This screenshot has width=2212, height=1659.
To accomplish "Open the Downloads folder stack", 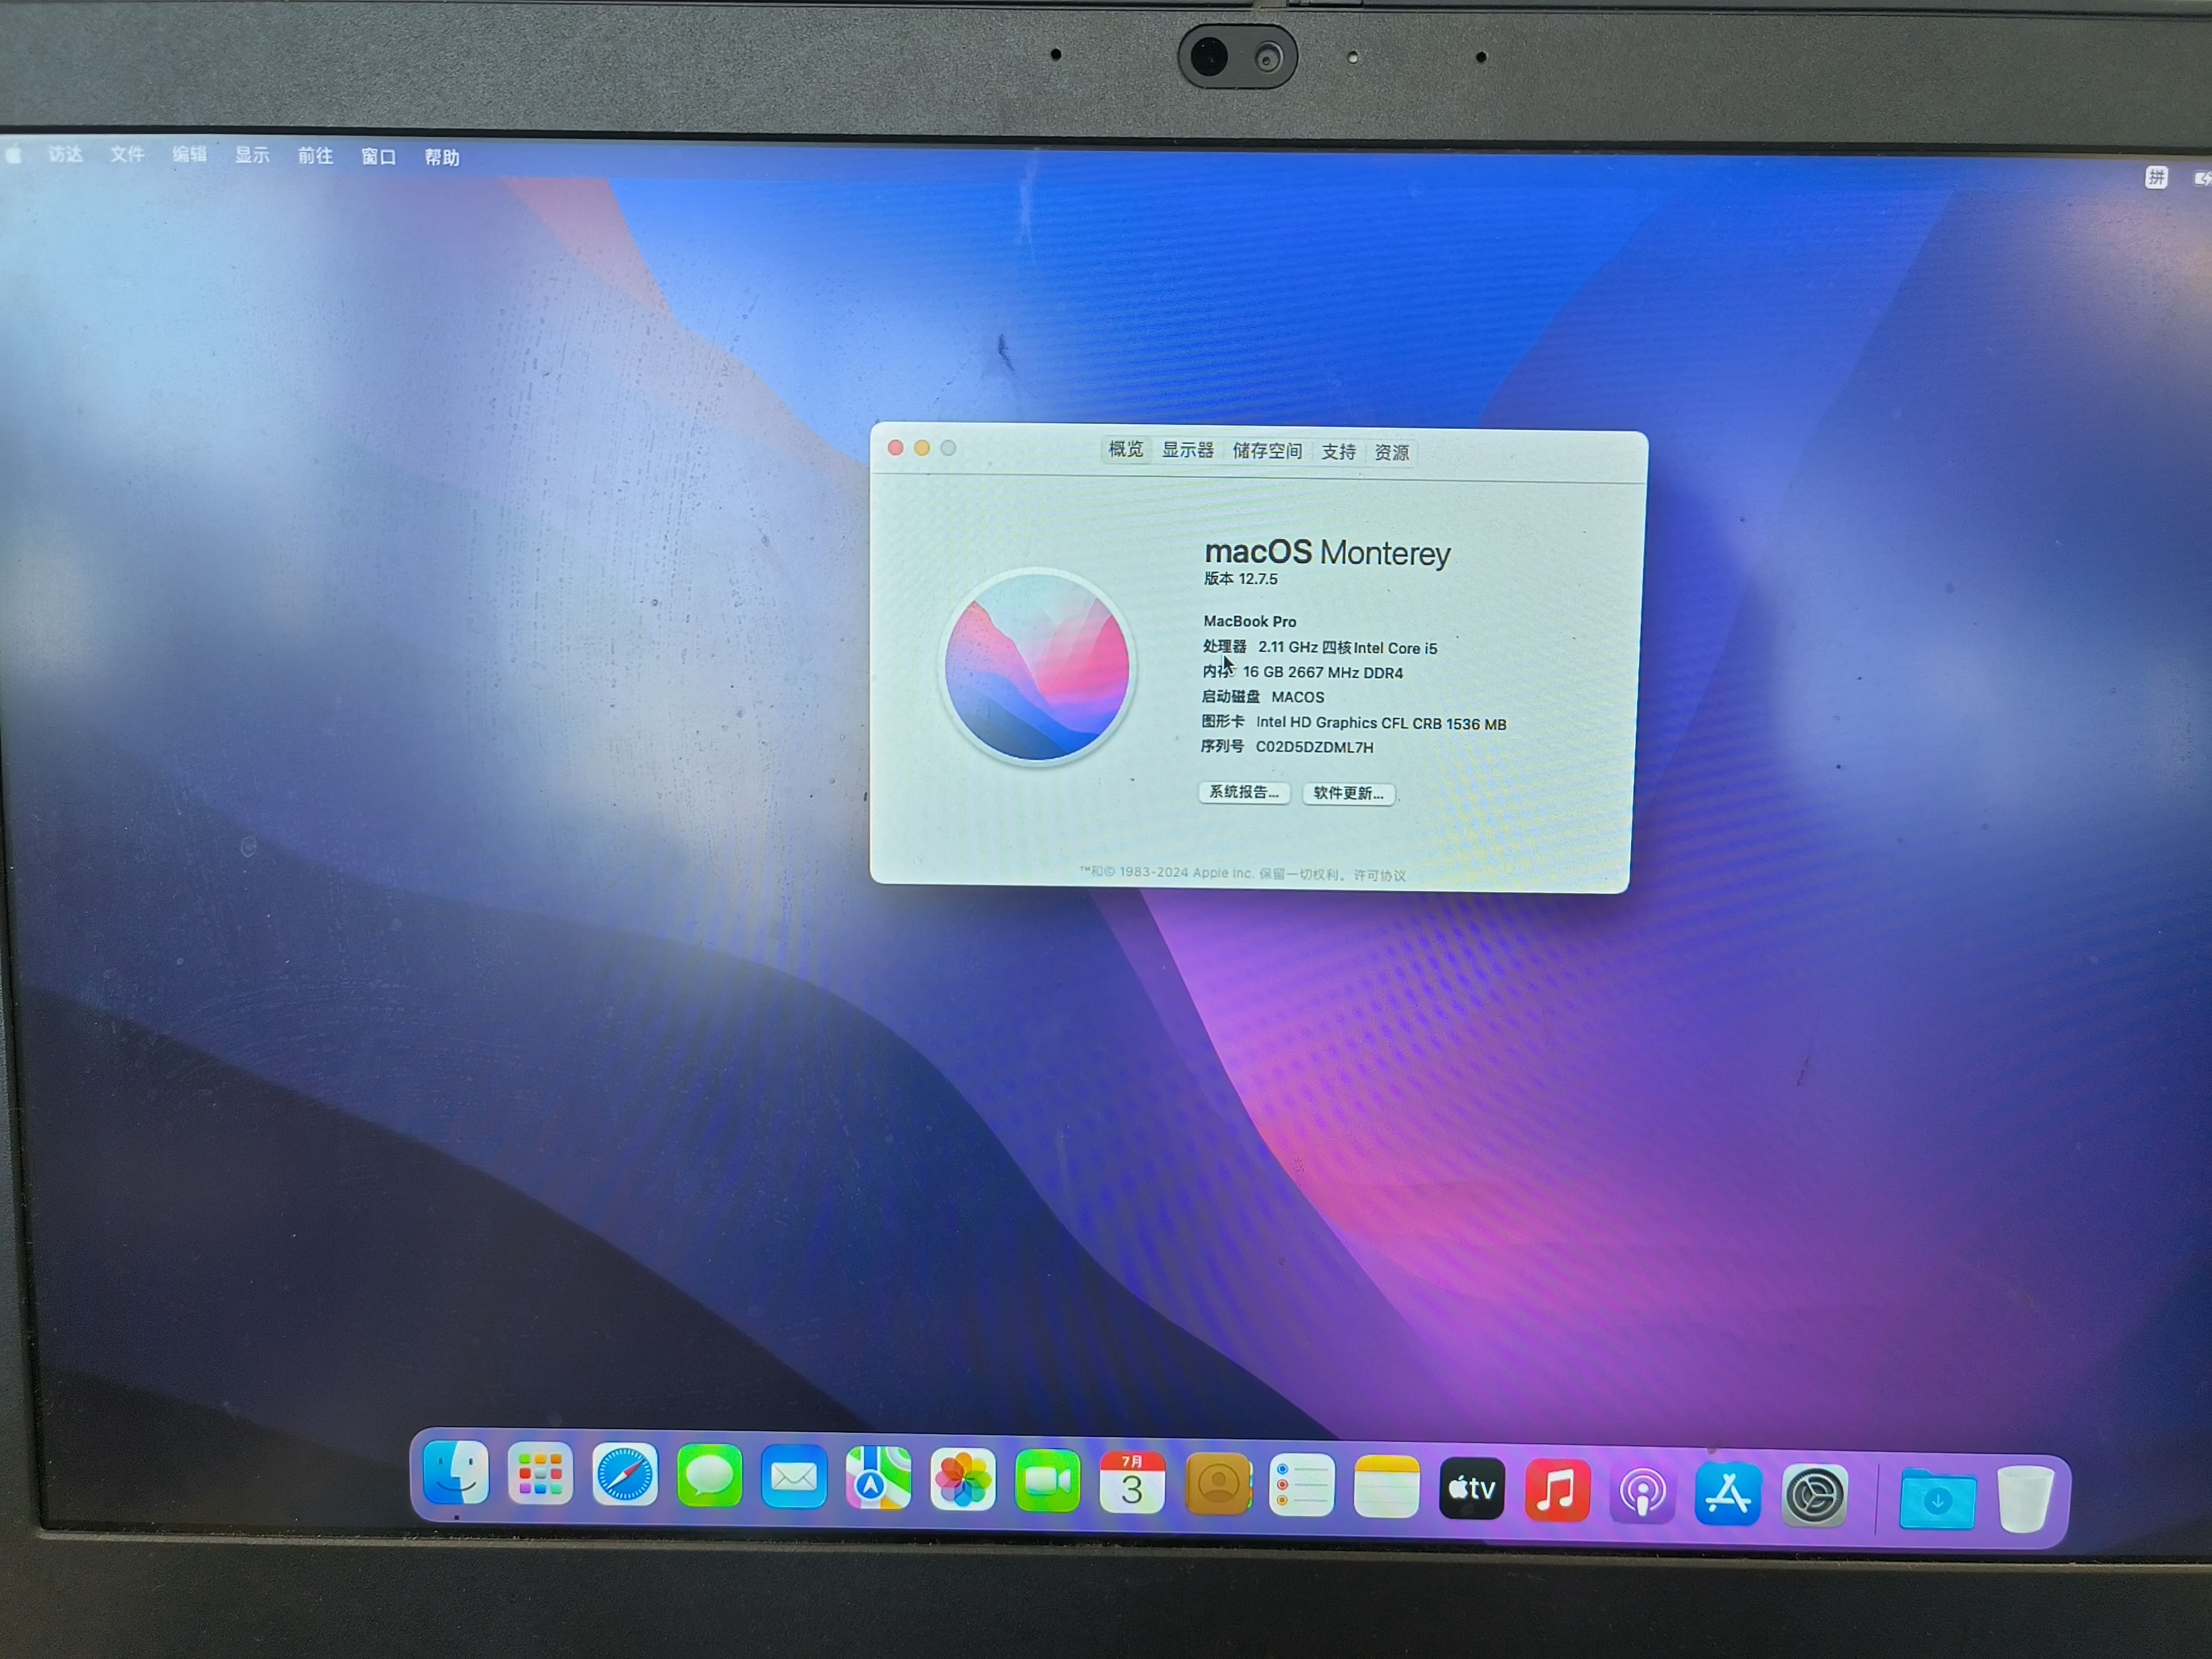I will click(x=1937, y=1498).
